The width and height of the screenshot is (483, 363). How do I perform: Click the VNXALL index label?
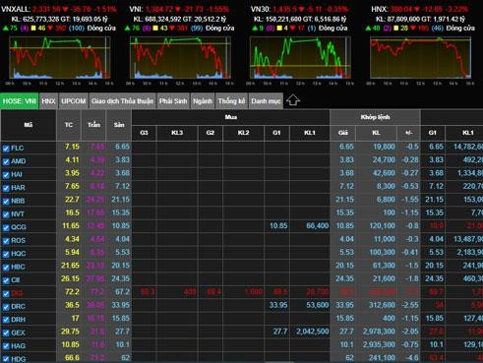(x=16, y=9)
